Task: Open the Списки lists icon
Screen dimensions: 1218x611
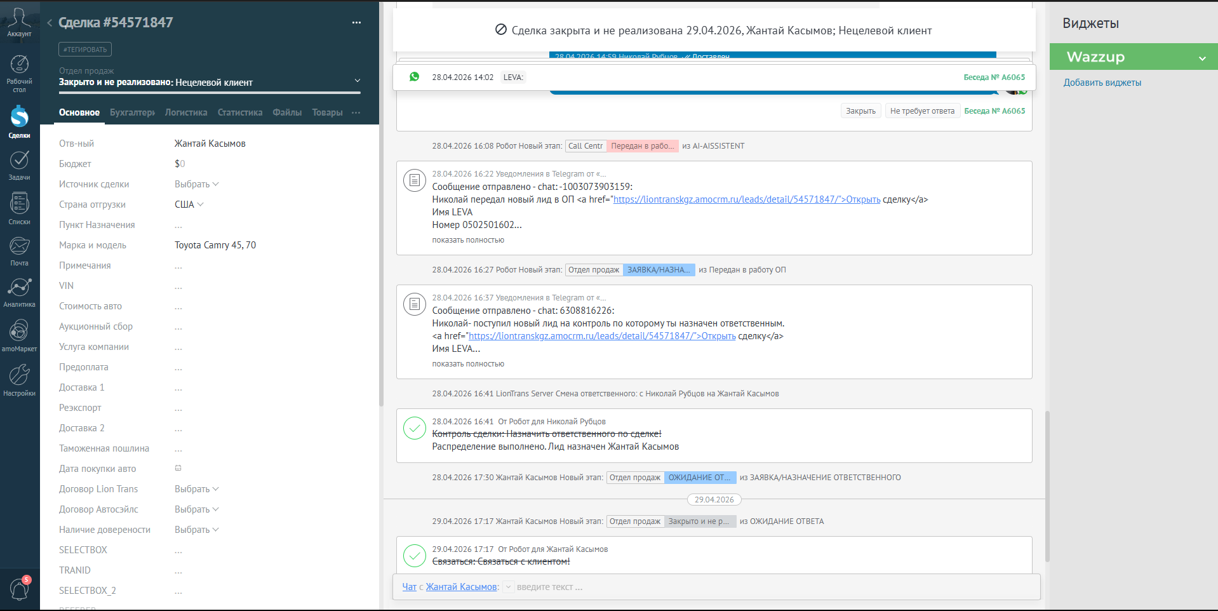Action: pos(19,208)
